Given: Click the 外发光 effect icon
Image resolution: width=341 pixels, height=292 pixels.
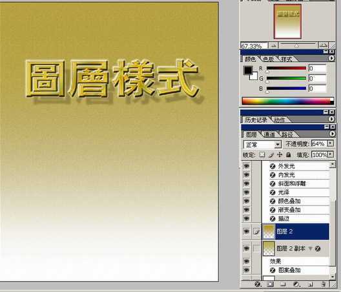Looking at the screenshot, I should pyautogui.click(x=273, y=167).
